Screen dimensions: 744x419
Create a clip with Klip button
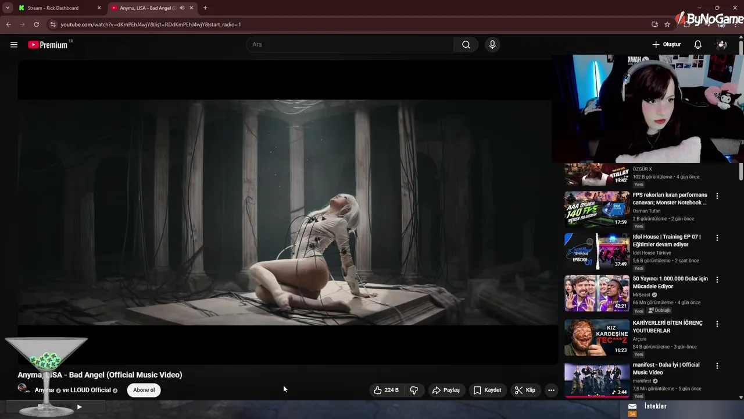(x=525, y=390)
